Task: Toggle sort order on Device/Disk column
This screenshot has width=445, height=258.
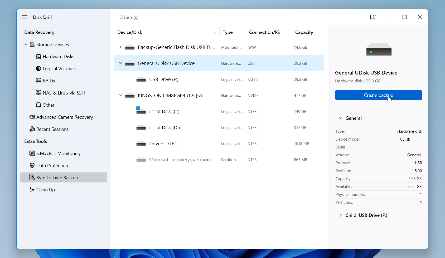Action: [x=215, y=32]
